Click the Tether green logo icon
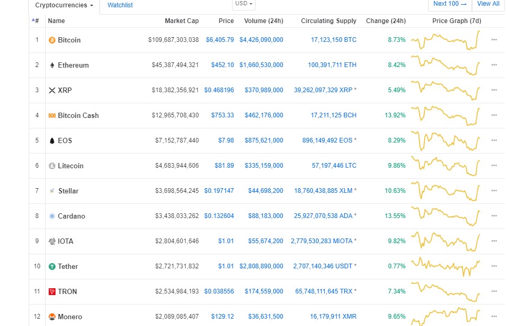The image size is (506, 326). 52,267
